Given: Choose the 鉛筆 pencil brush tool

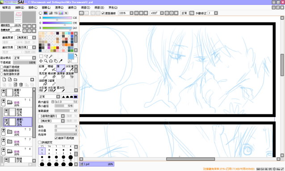Looking at the screenshot, I should pyautogui.click(x=43, y=68).
